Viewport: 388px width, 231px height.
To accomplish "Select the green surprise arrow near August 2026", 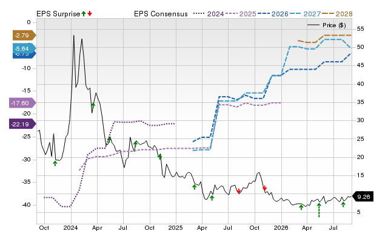I will [x=343, y=204].
